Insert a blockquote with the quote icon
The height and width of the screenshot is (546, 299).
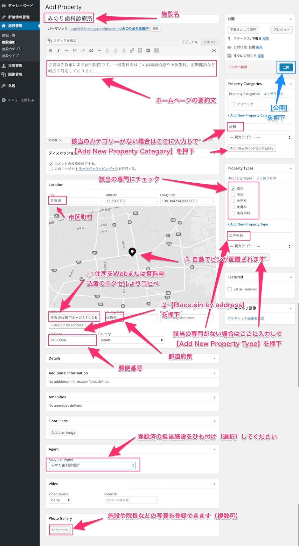click(x=91, y=51)
